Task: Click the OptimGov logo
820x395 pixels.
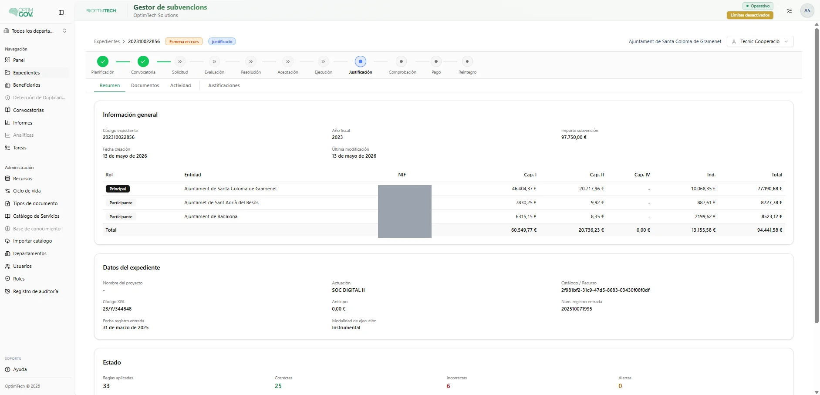Action: pyautogui.click(x=21, y=12)
